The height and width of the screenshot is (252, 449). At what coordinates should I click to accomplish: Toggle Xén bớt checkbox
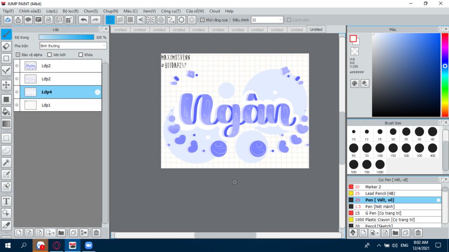(x=50, y=55)
